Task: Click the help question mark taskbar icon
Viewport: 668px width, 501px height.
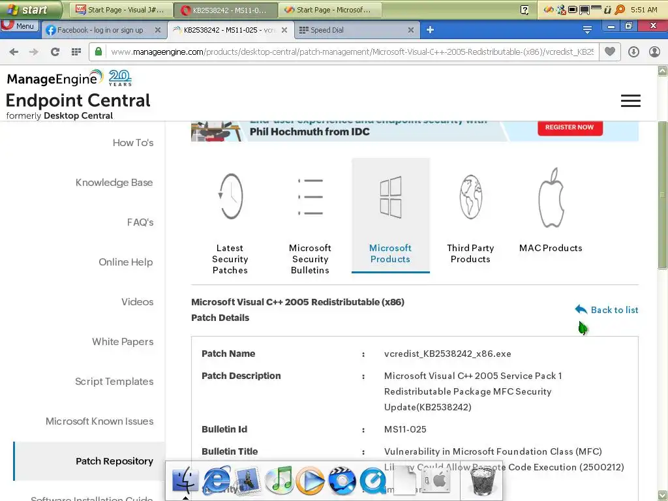Action: pos(525,9)
